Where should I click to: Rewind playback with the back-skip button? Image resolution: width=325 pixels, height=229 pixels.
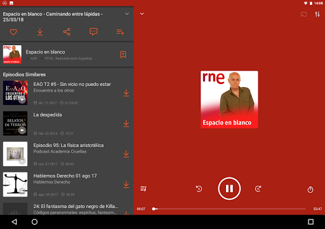click(199, 188)
